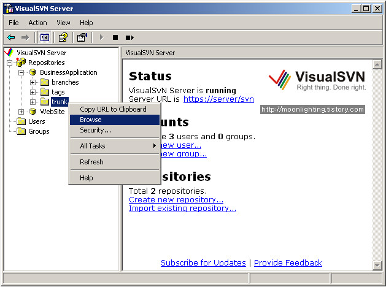Click the VisualSVN Server title bar icon

click(x=9, y=9)
